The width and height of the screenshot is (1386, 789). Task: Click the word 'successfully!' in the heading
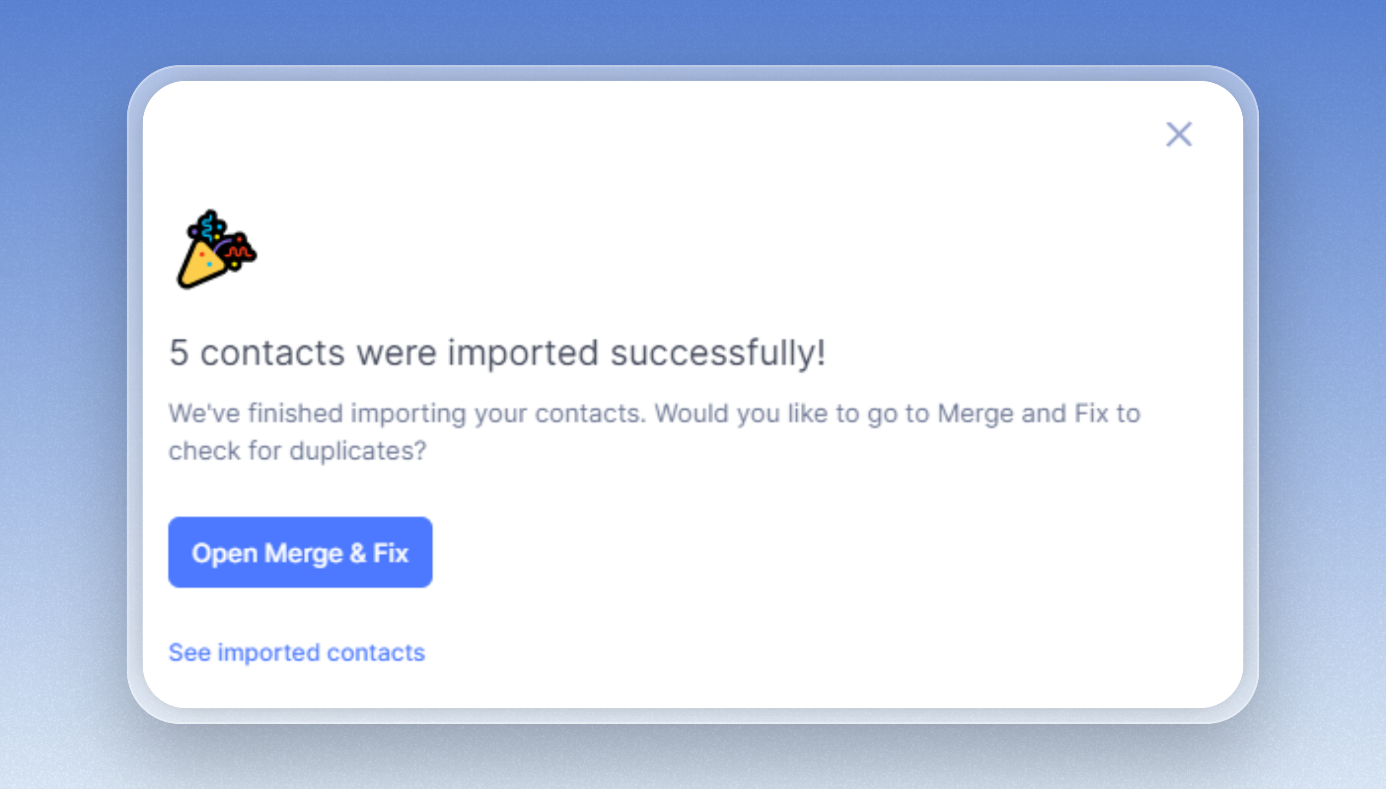[x=718, y=353]
